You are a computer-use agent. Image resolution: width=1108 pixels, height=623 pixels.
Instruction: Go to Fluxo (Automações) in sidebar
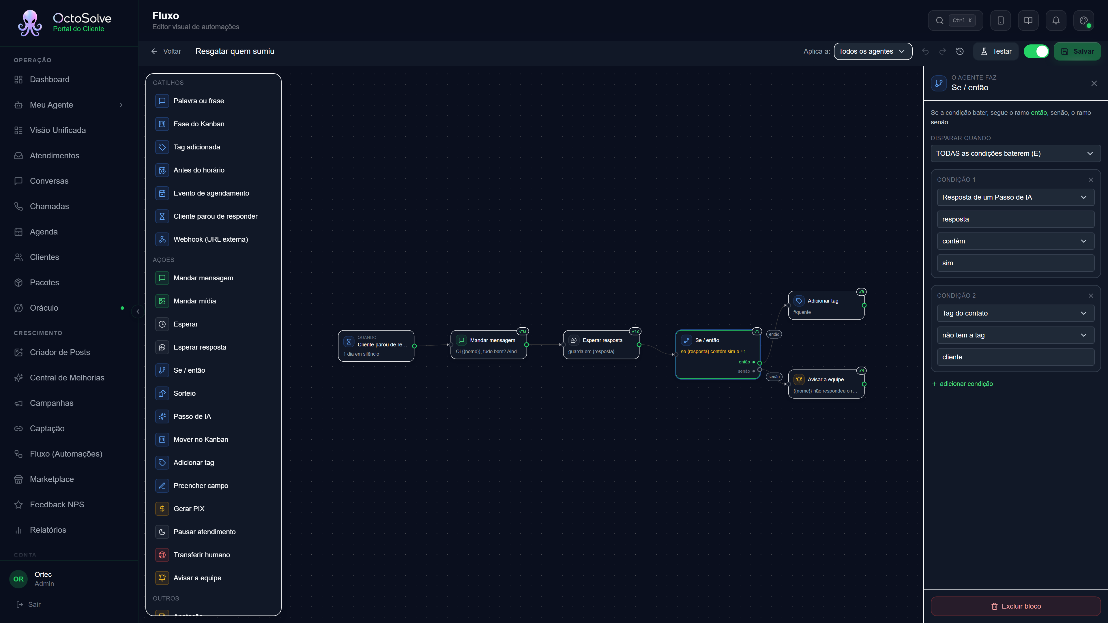tap(69, 454)
